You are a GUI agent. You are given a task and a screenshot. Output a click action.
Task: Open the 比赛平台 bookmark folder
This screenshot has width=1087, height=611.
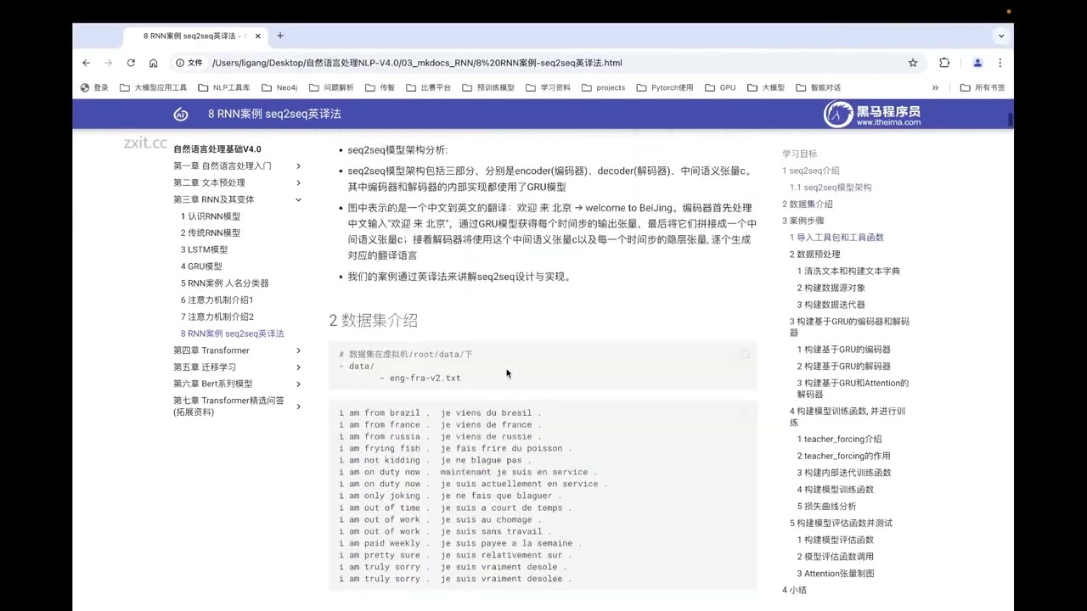428,87
